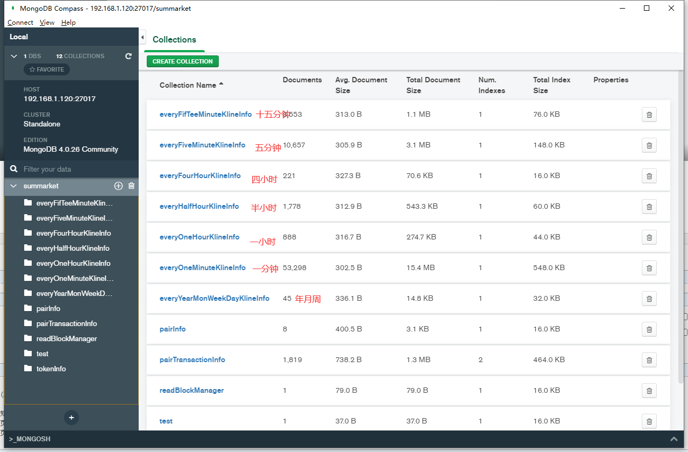Refresh the databases list in the sidebar

coord(128,56)
